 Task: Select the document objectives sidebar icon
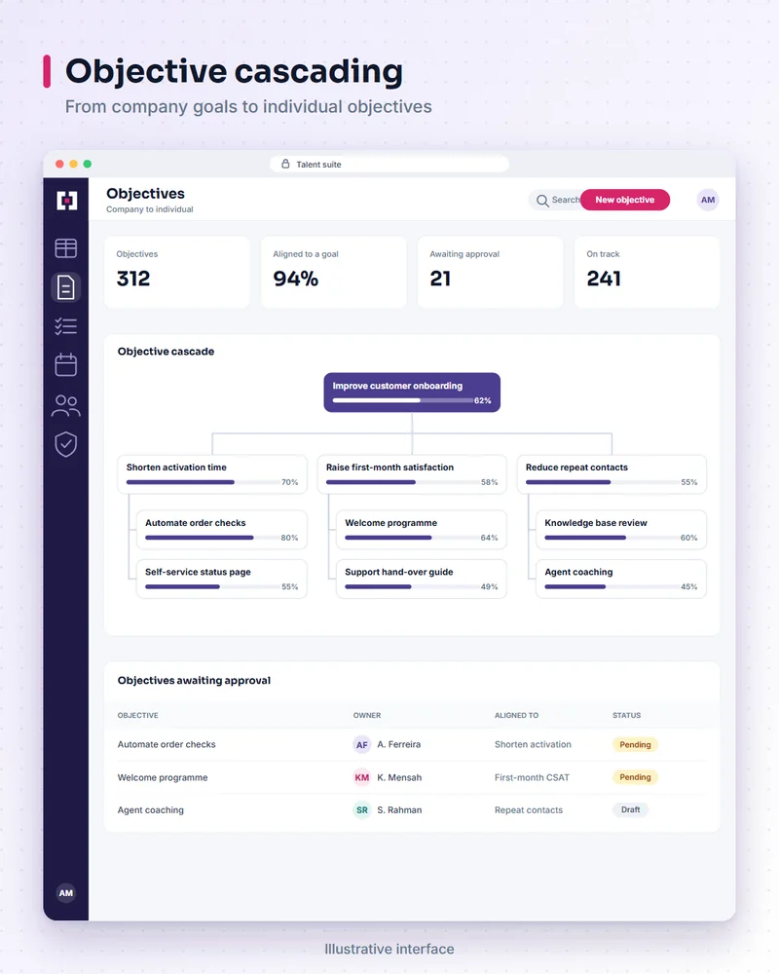tap(66, 287)
